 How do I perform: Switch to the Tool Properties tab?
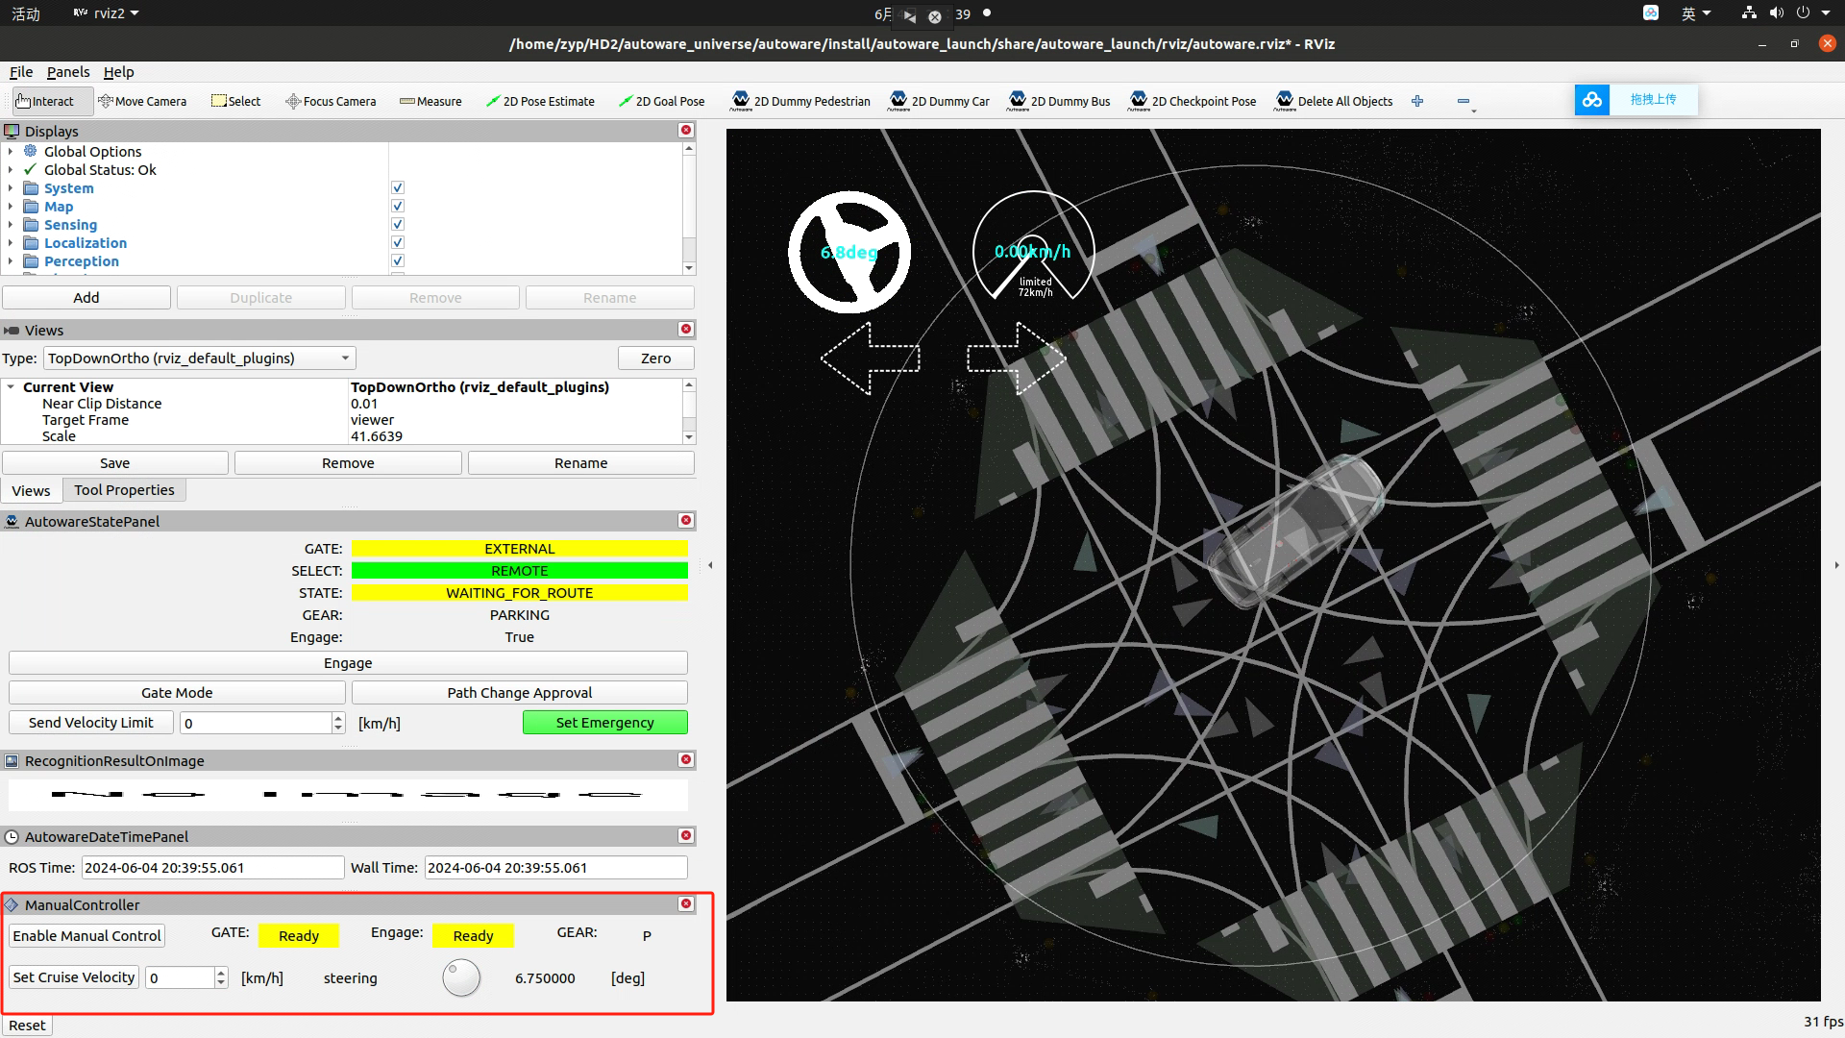tap(124, 490)
